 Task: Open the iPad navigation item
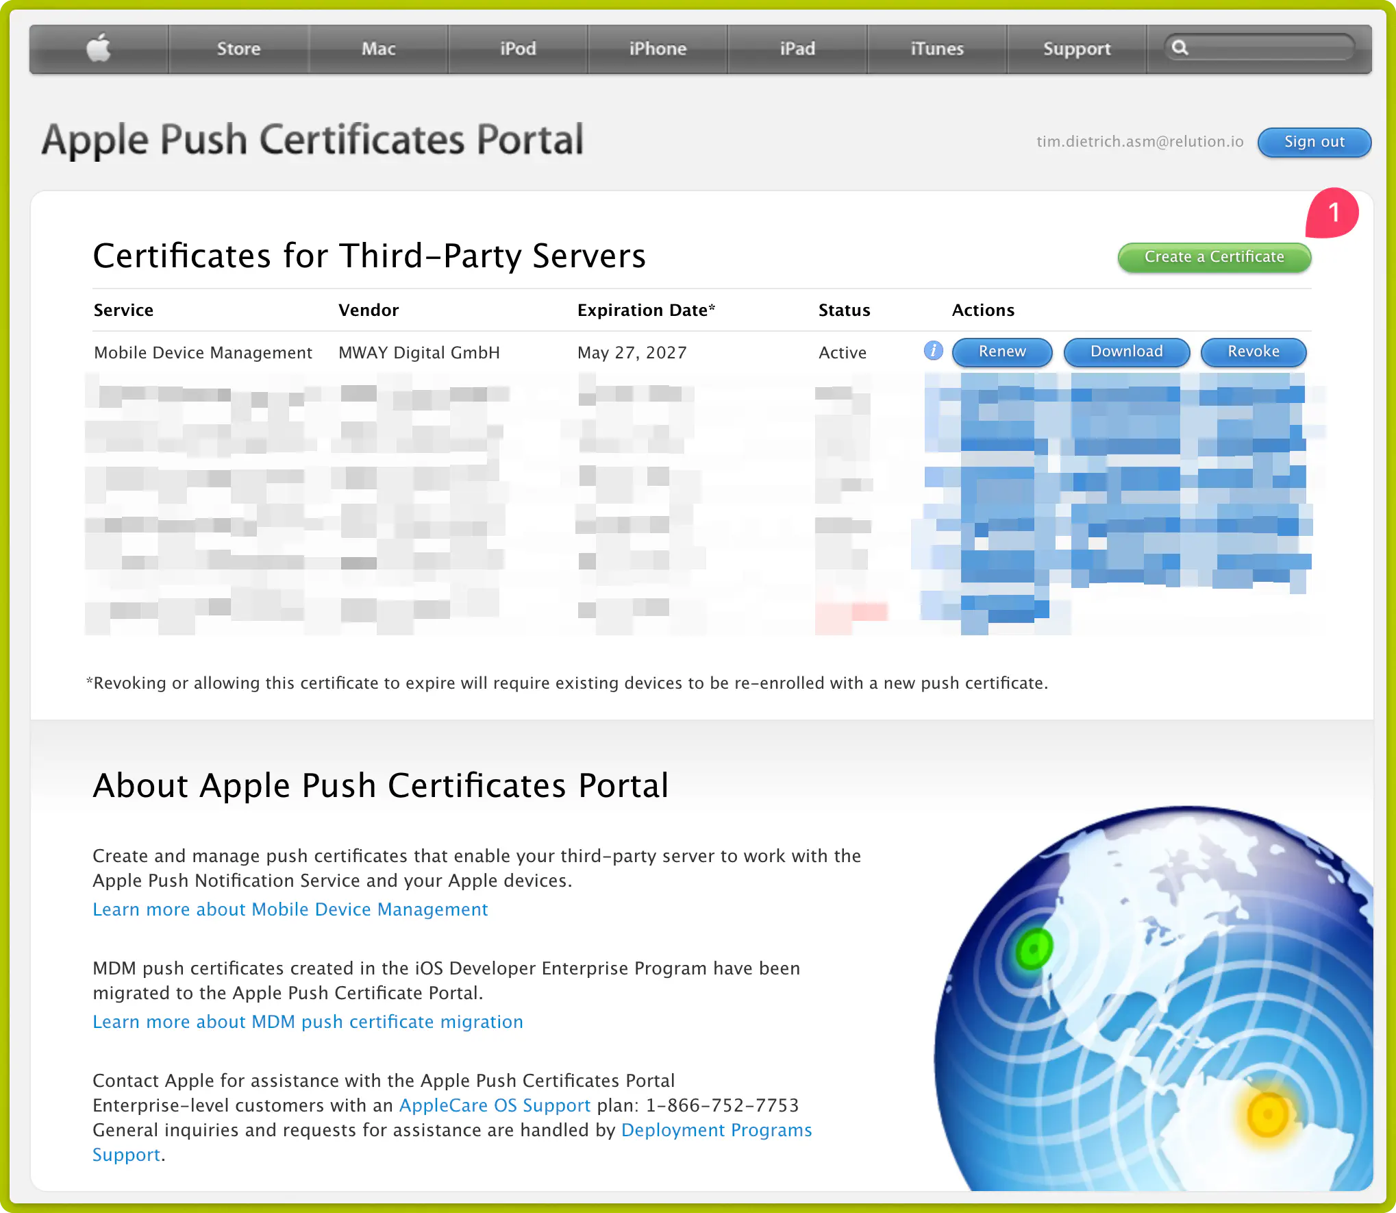coord(797,49)
